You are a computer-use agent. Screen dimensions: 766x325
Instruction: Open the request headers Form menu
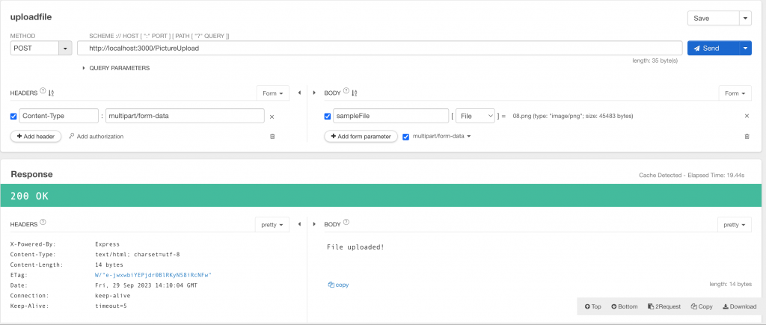[x=272, y=93]
